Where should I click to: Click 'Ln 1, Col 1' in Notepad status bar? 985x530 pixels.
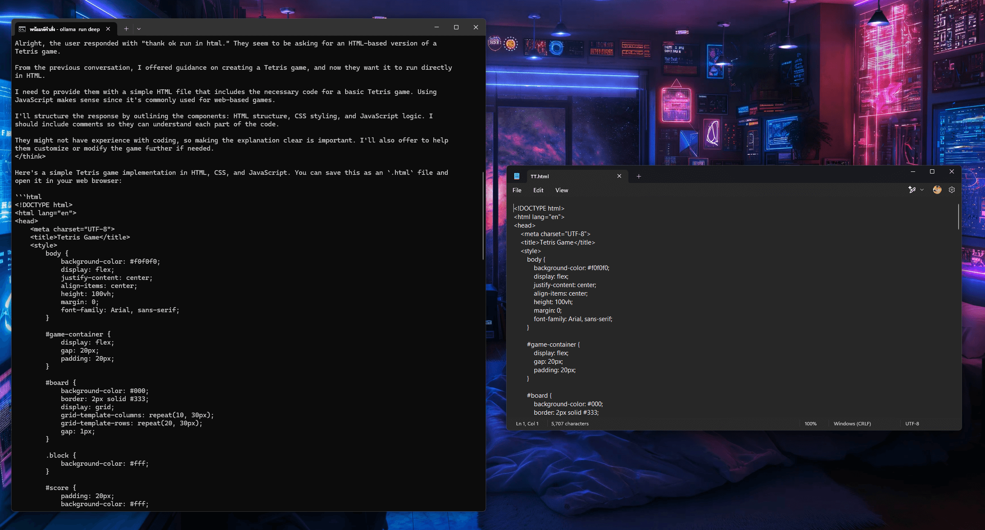527,424
